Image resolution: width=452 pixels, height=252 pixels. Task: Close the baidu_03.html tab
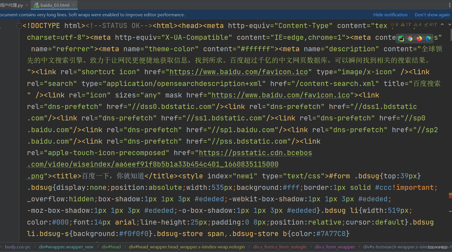74,5
